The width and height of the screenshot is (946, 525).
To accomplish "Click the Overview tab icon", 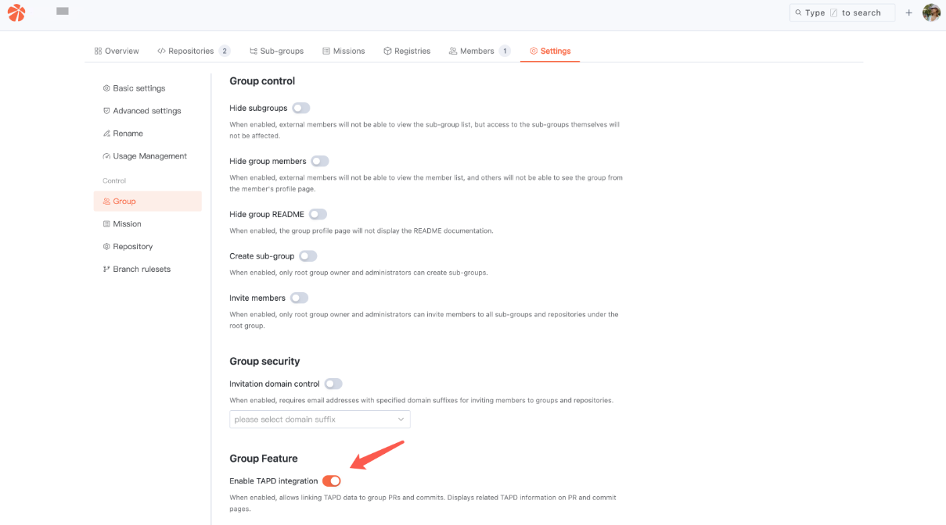I will tap(98, 51).
